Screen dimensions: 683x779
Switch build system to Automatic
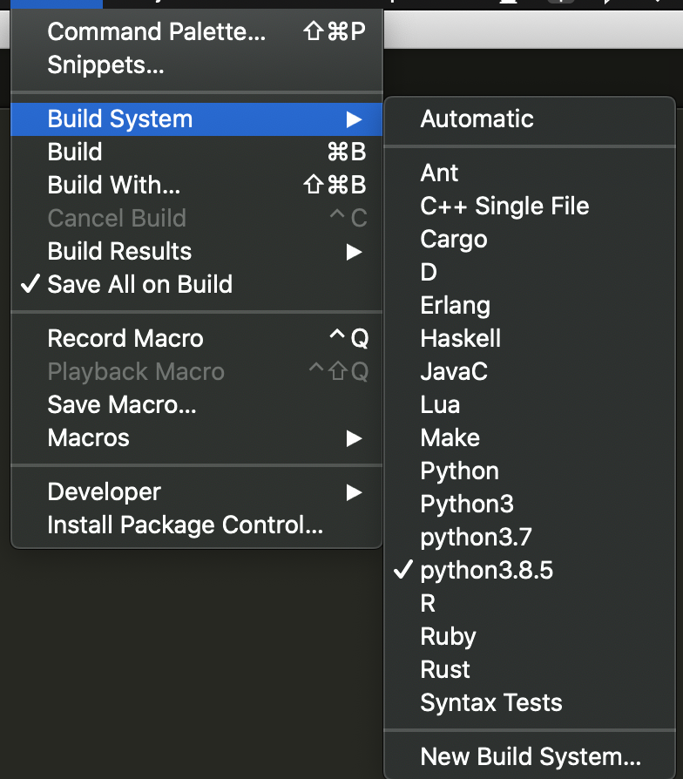477,119
